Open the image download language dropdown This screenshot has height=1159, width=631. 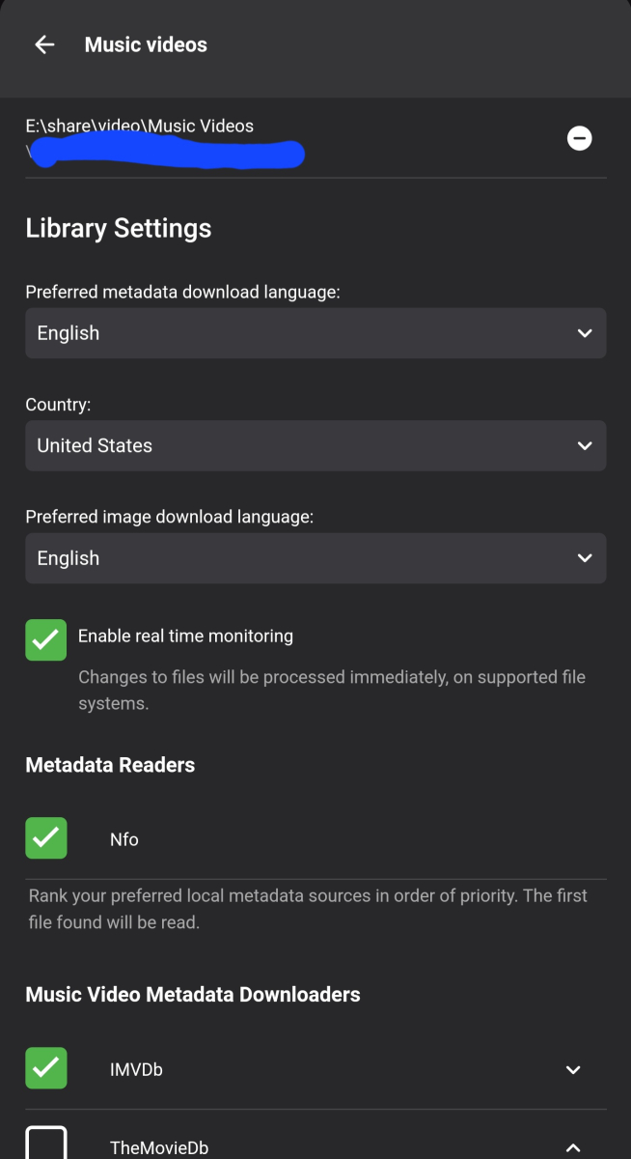315,558
